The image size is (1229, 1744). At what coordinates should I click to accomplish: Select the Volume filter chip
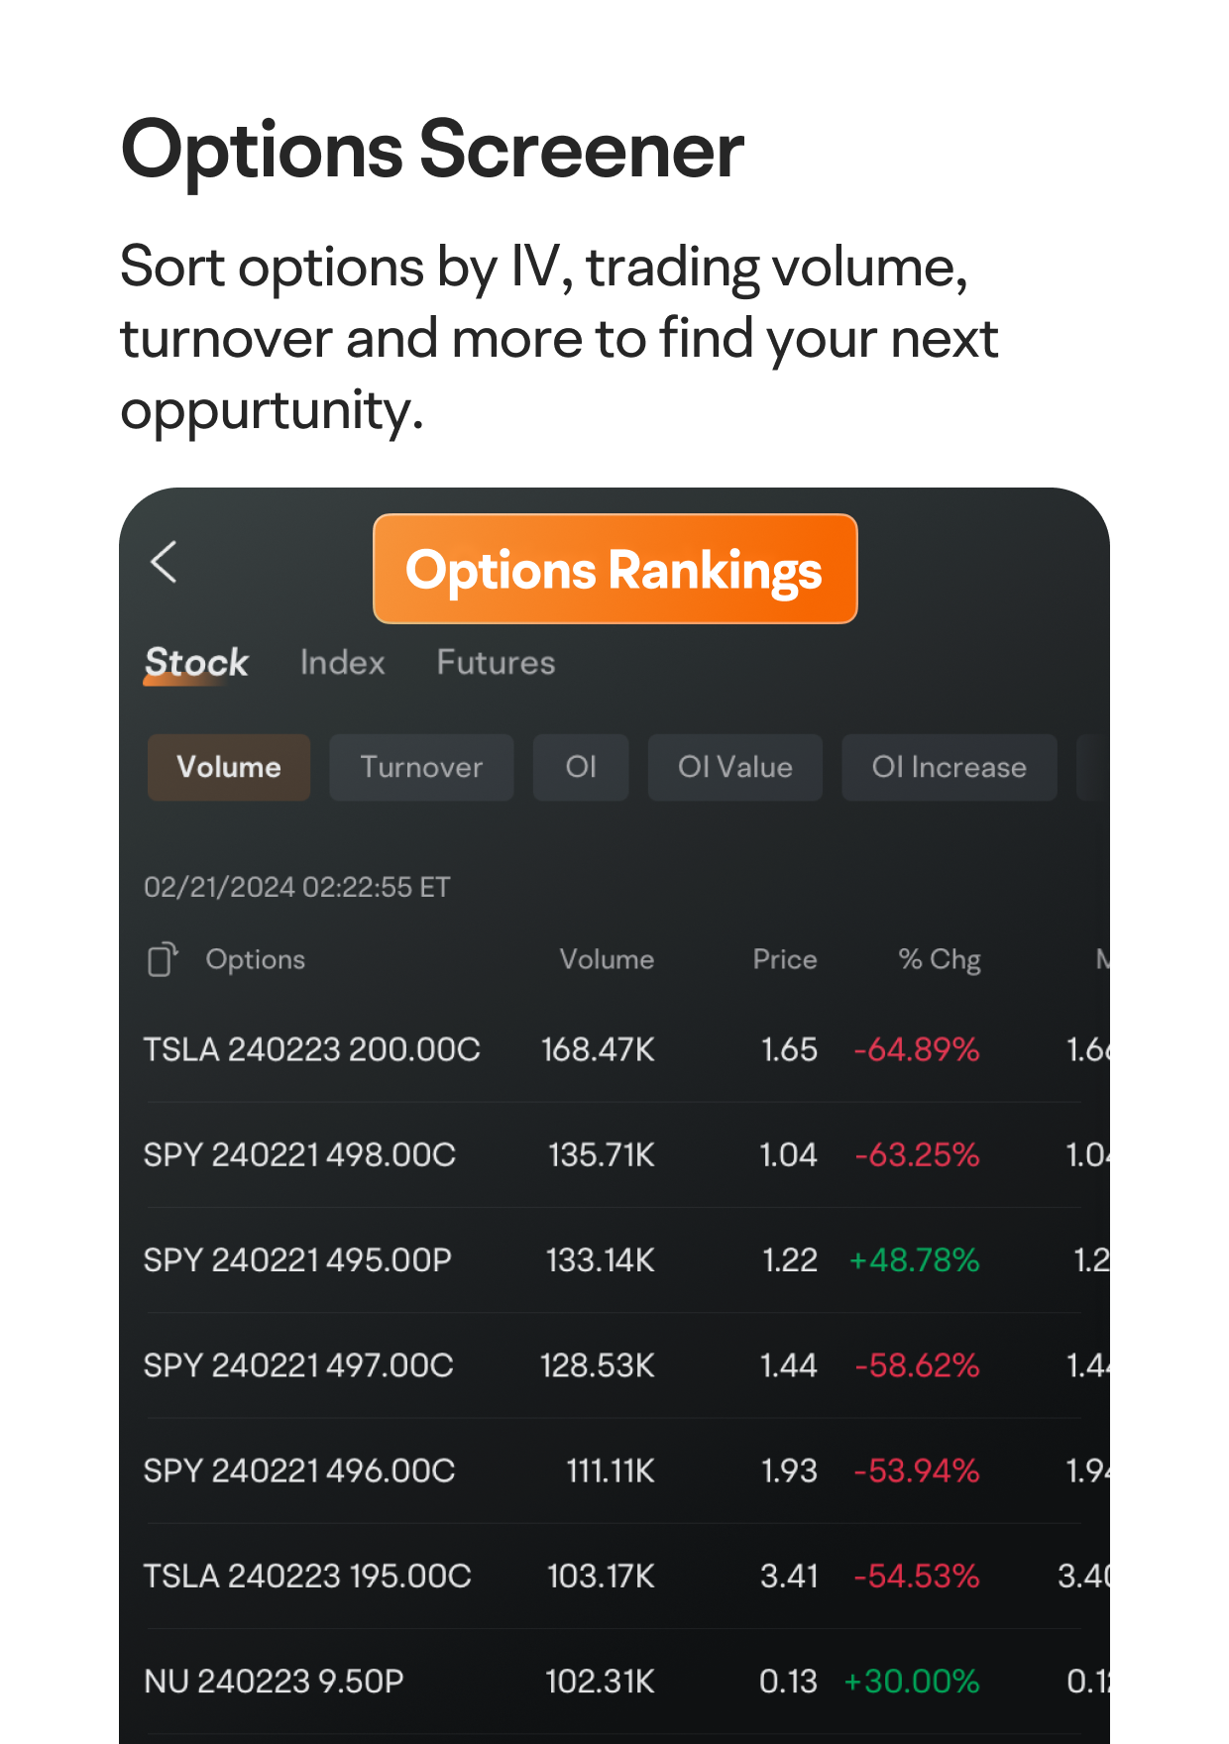(x=229, y=767)
